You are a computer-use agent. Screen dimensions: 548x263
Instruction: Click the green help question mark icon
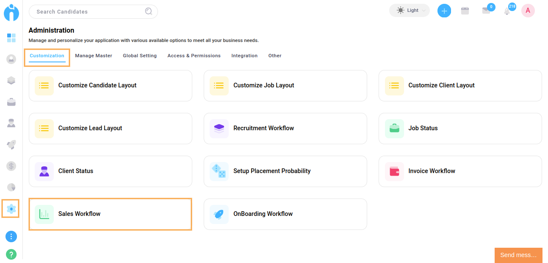[x=11, y=255]
